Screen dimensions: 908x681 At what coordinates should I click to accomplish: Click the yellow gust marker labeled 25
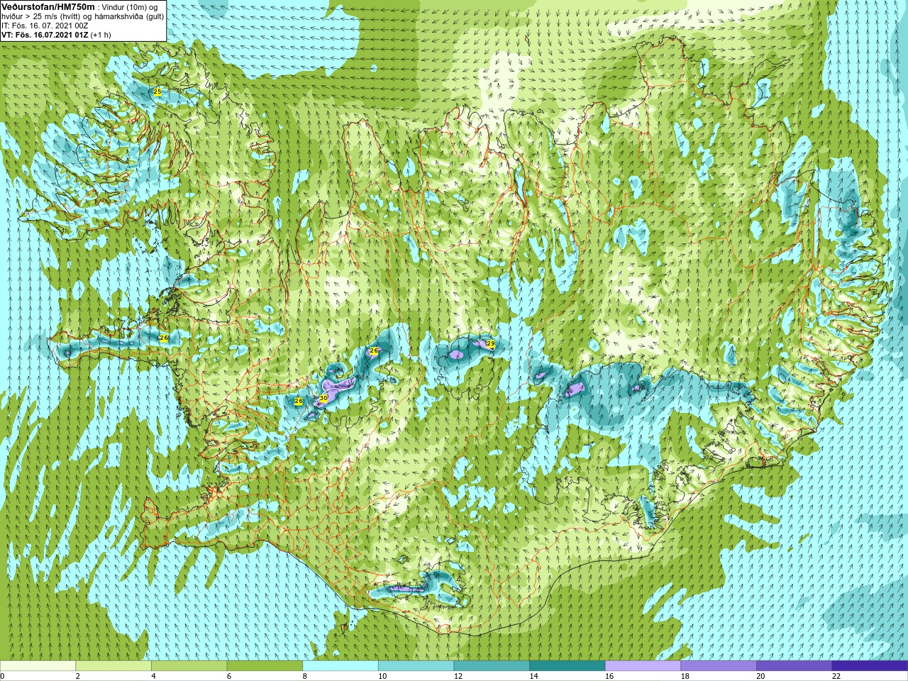pyautogui.click(x=157, y=92)
